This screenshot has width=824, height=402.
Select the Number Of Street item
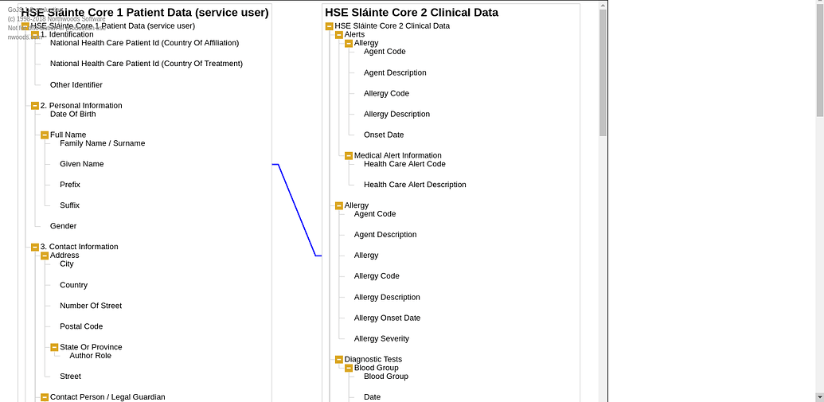[91, 306]
